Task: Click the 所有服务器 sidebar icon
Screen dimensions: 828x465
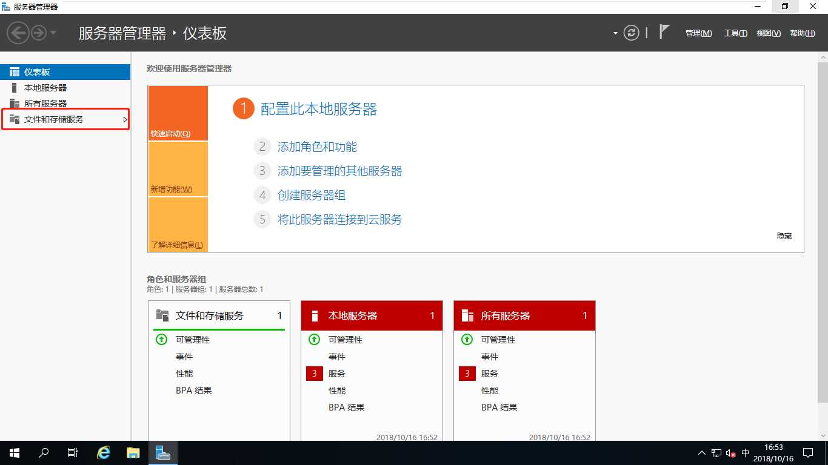Action: [x=15, y=104]
